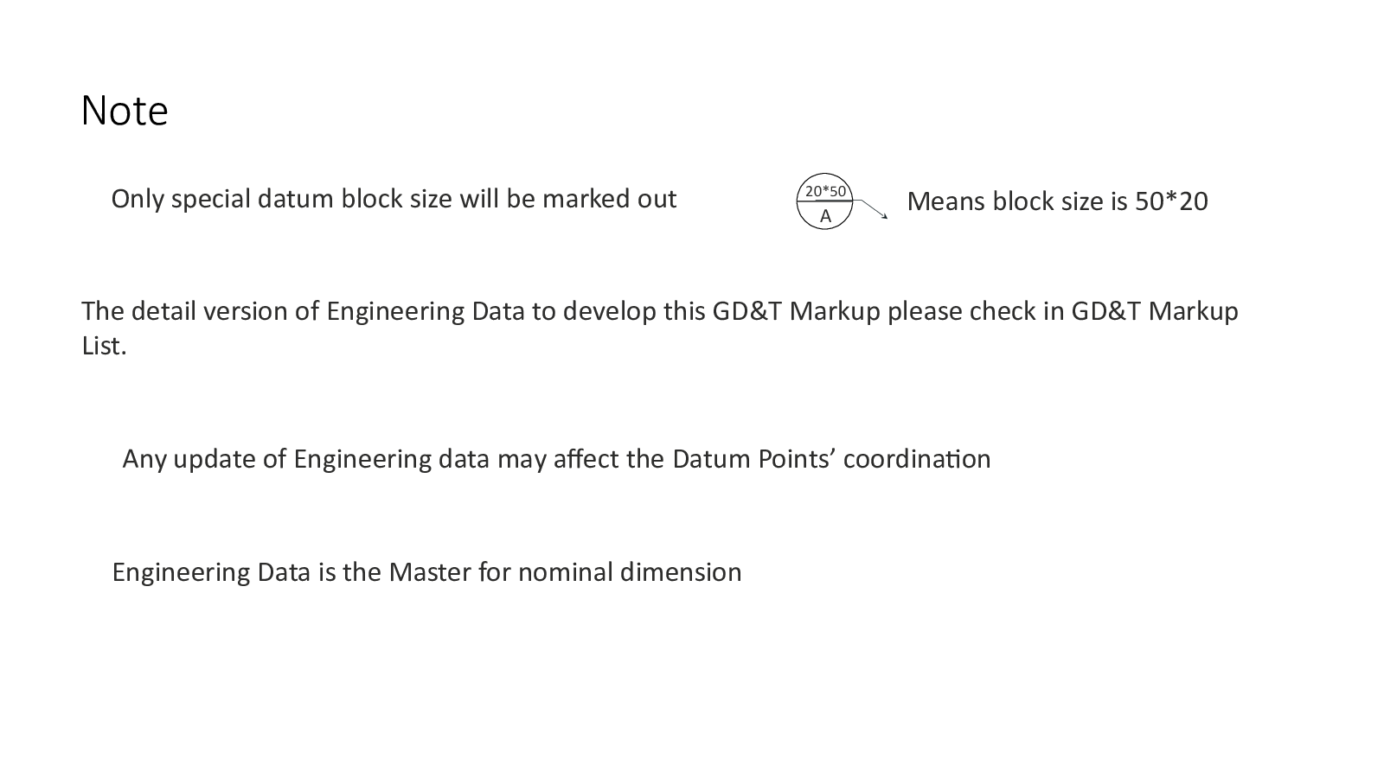This screenshot has height=778, width=1384.
Task: Click the word 'List.' on the second paragraph line
Action: coord(104,346)
